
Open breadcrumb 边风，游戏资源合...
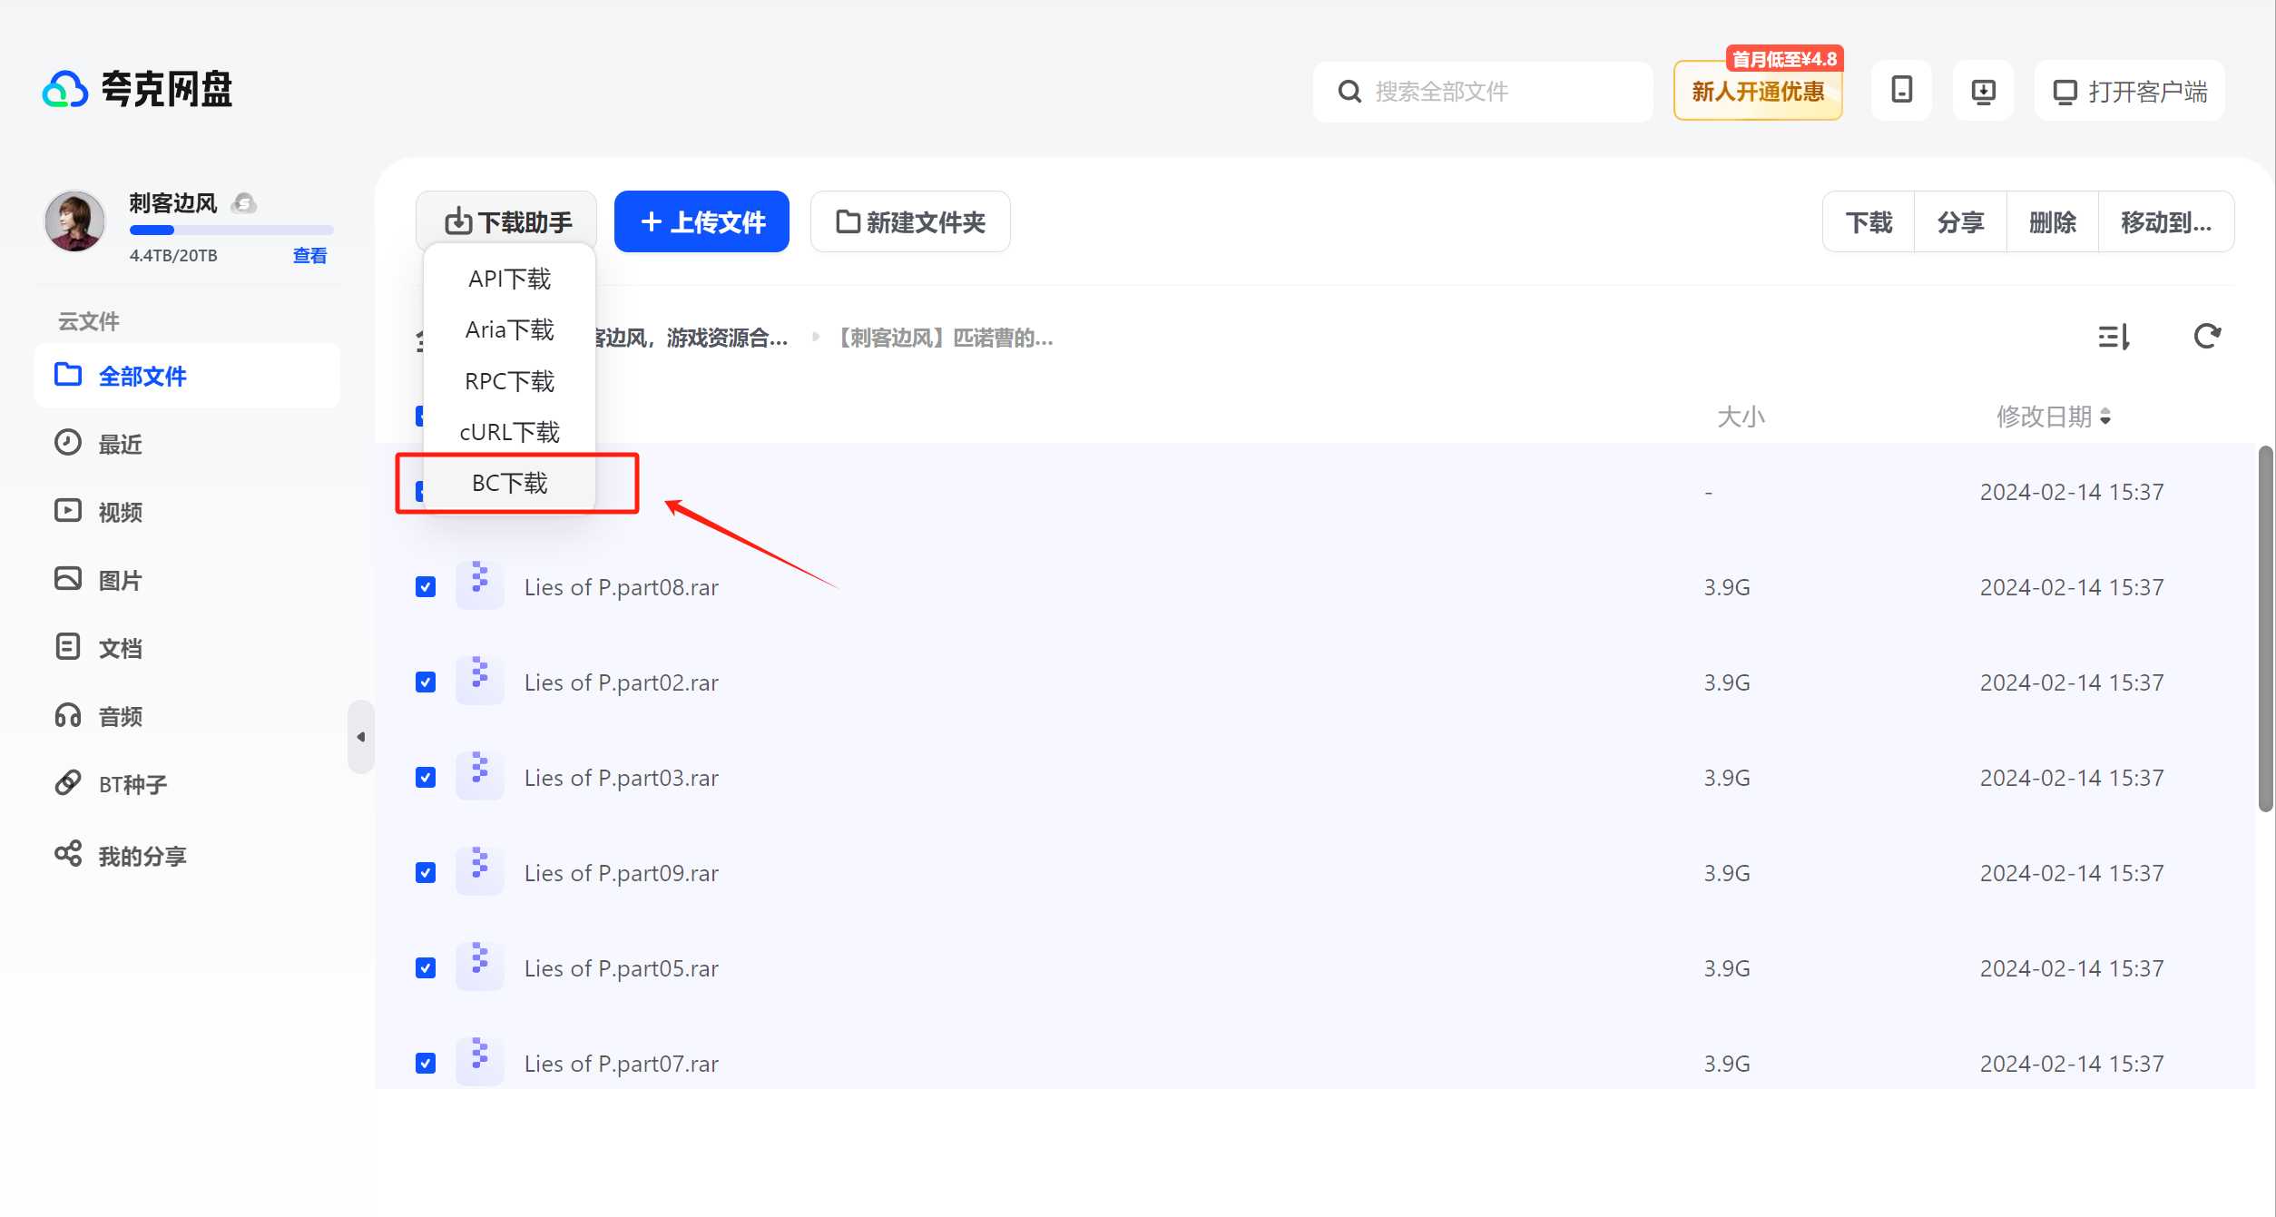[x=692, y=339]
